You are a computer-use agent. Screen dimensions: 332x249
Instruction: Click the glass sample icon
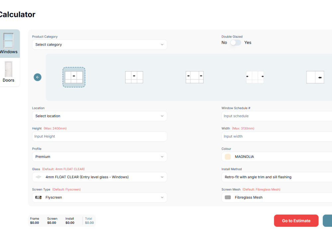tap(39, 177)
